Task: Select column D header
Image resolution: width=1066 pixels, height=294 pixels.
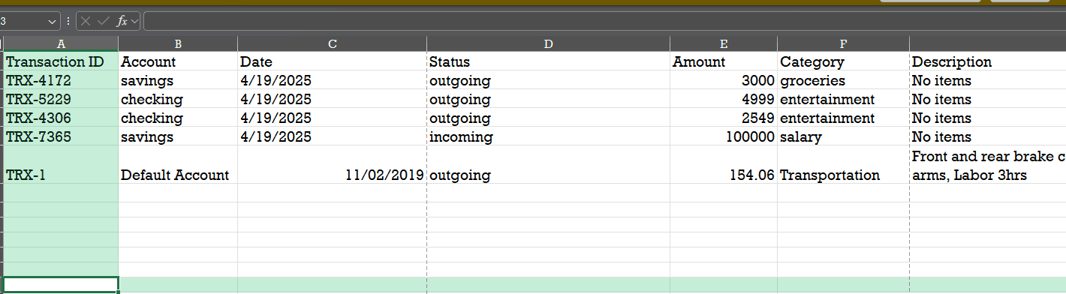Action: tap(548, 43)
